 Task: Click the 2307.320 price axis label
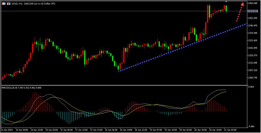(253, 70)
